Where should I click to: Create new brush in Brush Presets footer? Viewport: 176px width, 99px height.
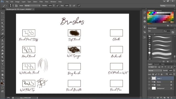point(168,62)
